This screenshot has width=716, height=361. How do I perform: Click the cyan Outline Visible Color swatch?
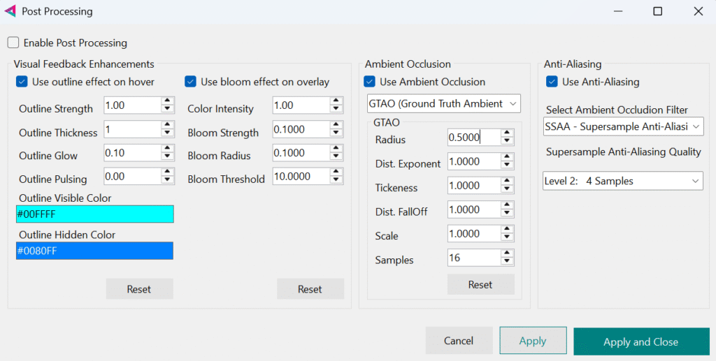pos(94,214)
